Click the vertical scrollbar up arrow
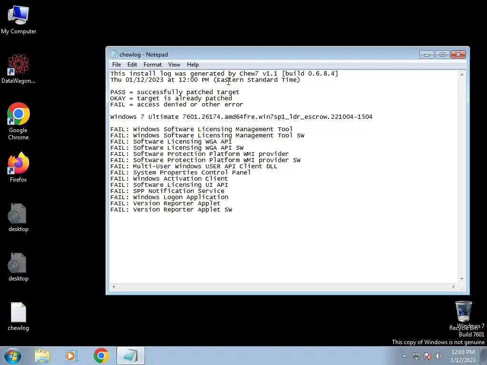Viewport: 487px width, 365px height. (x=462, y=75)
